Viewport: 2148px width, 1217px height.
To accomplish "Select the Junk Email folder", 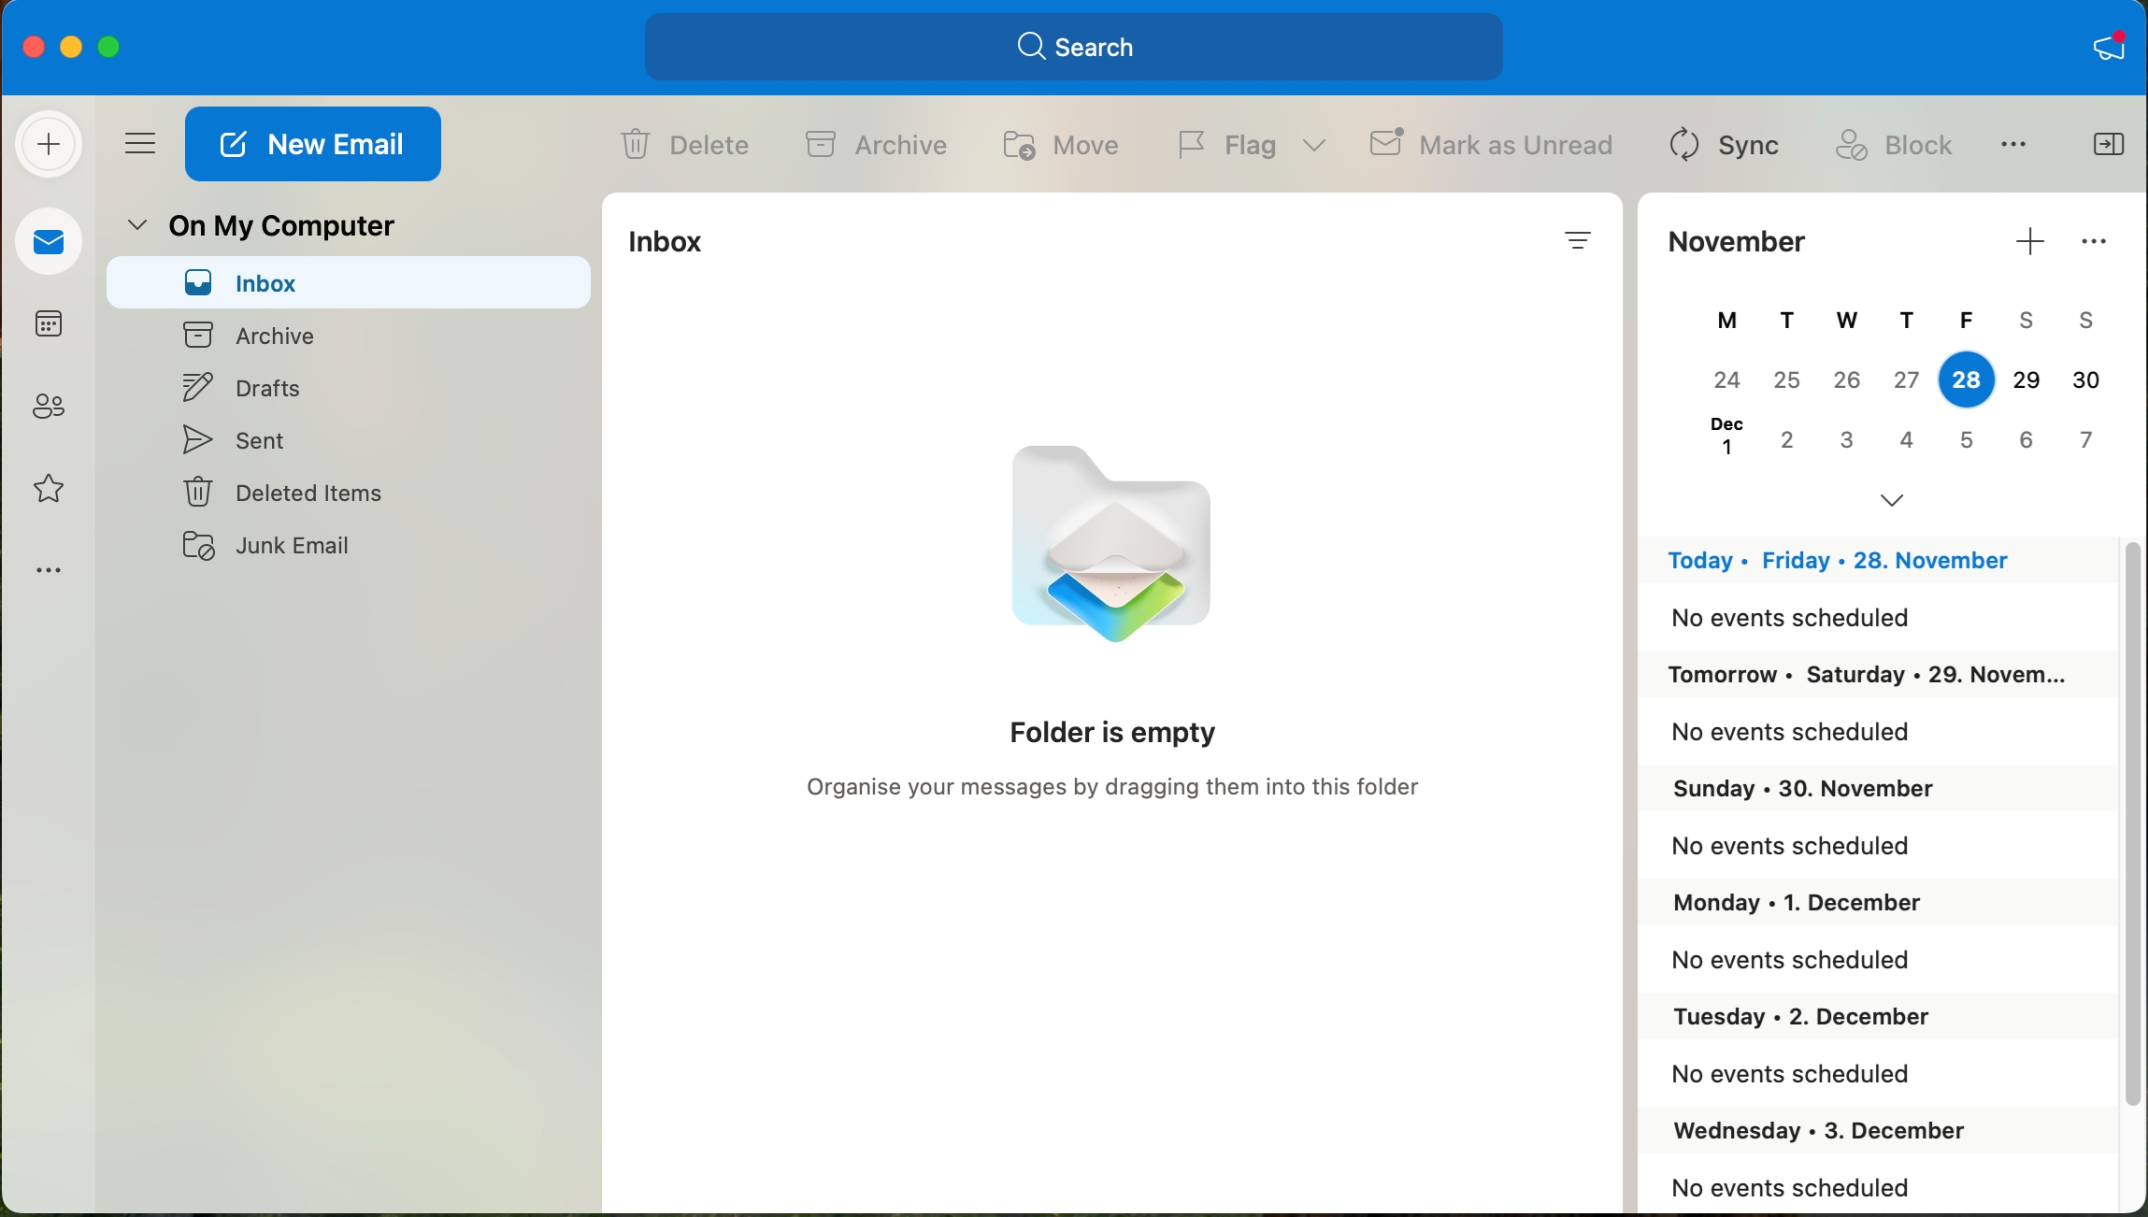I will pos(291,545).
